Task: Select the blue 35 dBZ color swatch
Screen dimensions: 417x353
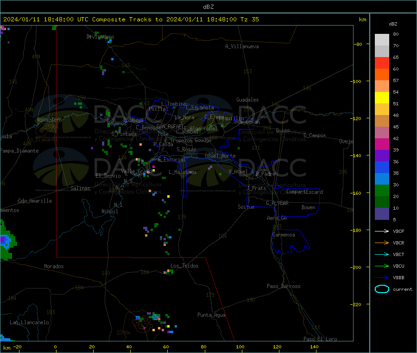Action: tap(382, 167)
